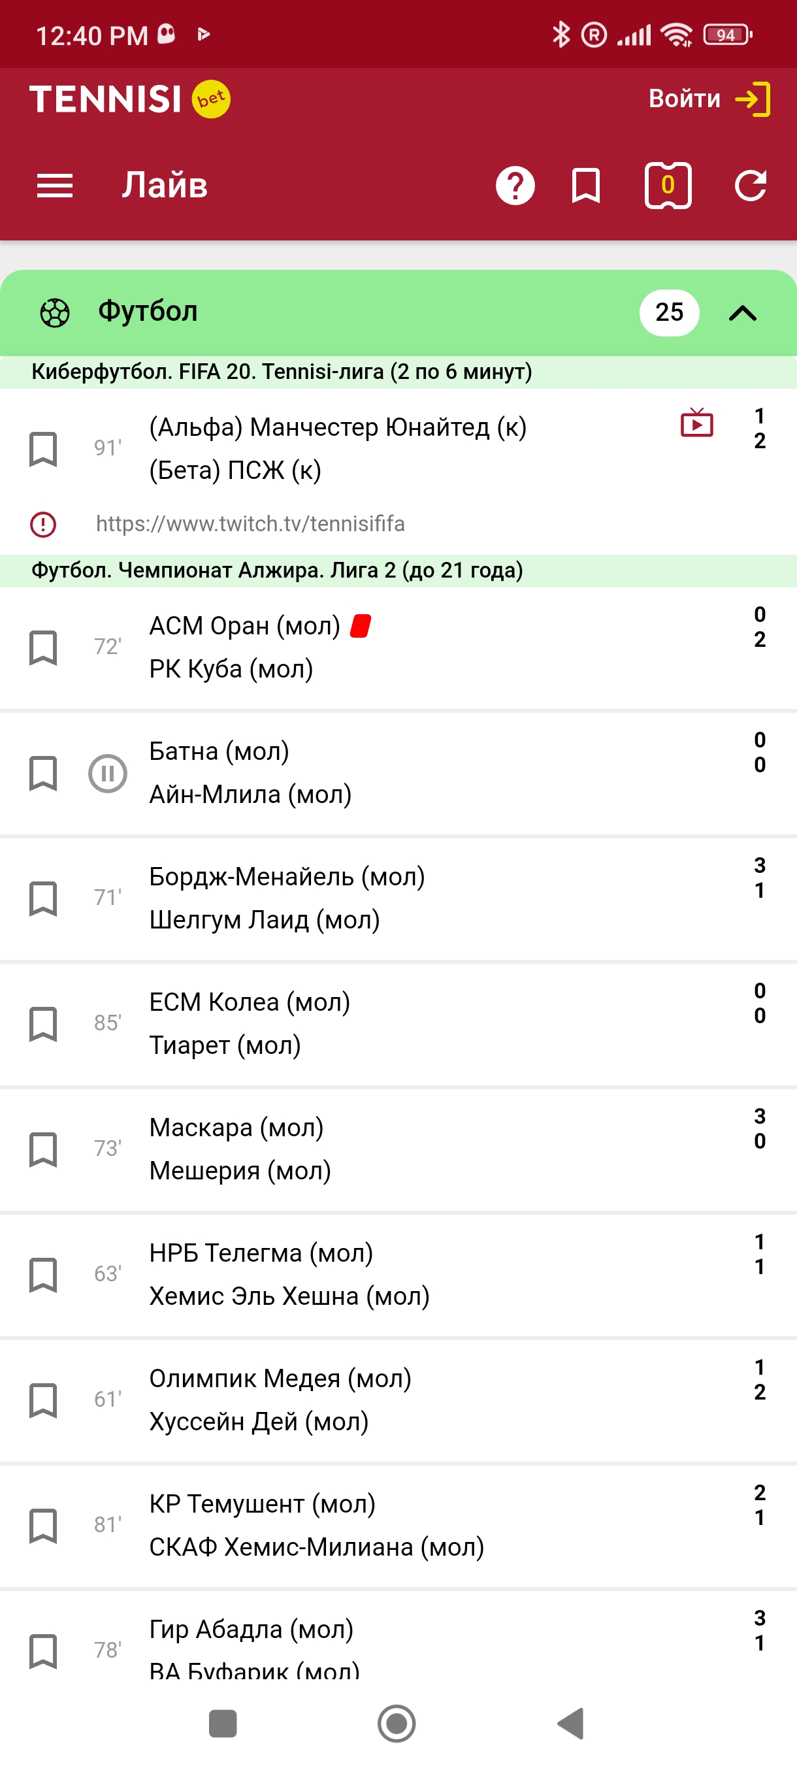Bookmark the АСМ Оран match
The image size is (797, 1772).
(x=42, y=648)
